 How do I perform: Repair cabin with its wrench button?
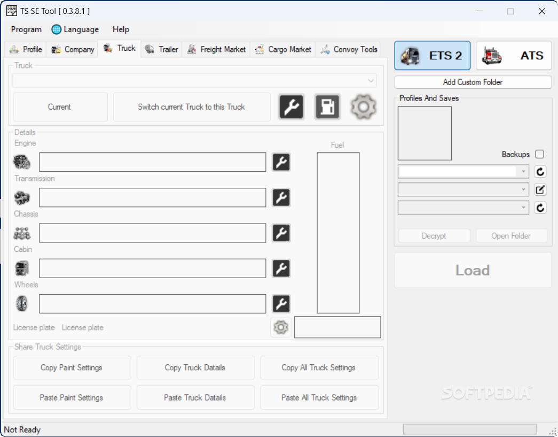[x=281, y=269]
